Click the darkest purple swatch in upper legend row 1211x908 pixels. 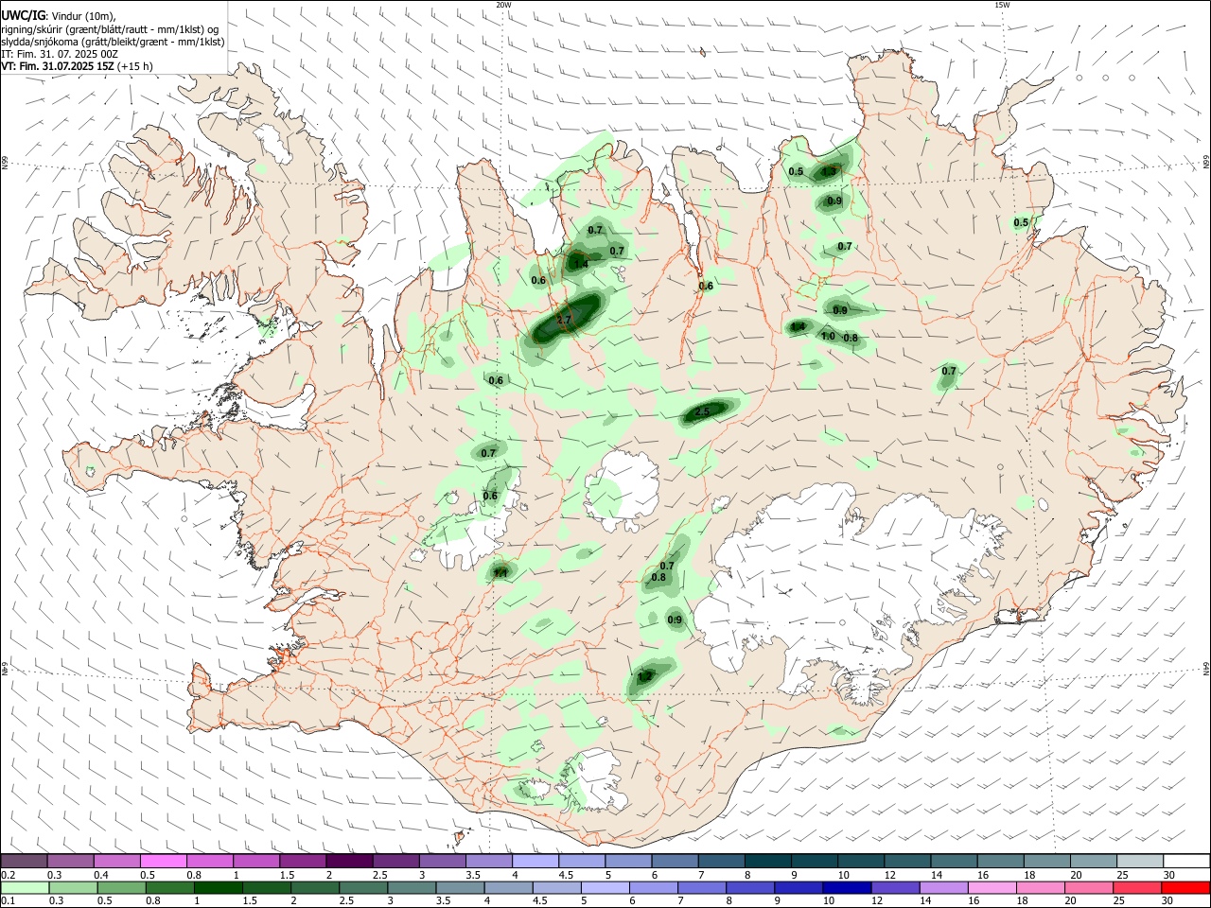[349, 862]
